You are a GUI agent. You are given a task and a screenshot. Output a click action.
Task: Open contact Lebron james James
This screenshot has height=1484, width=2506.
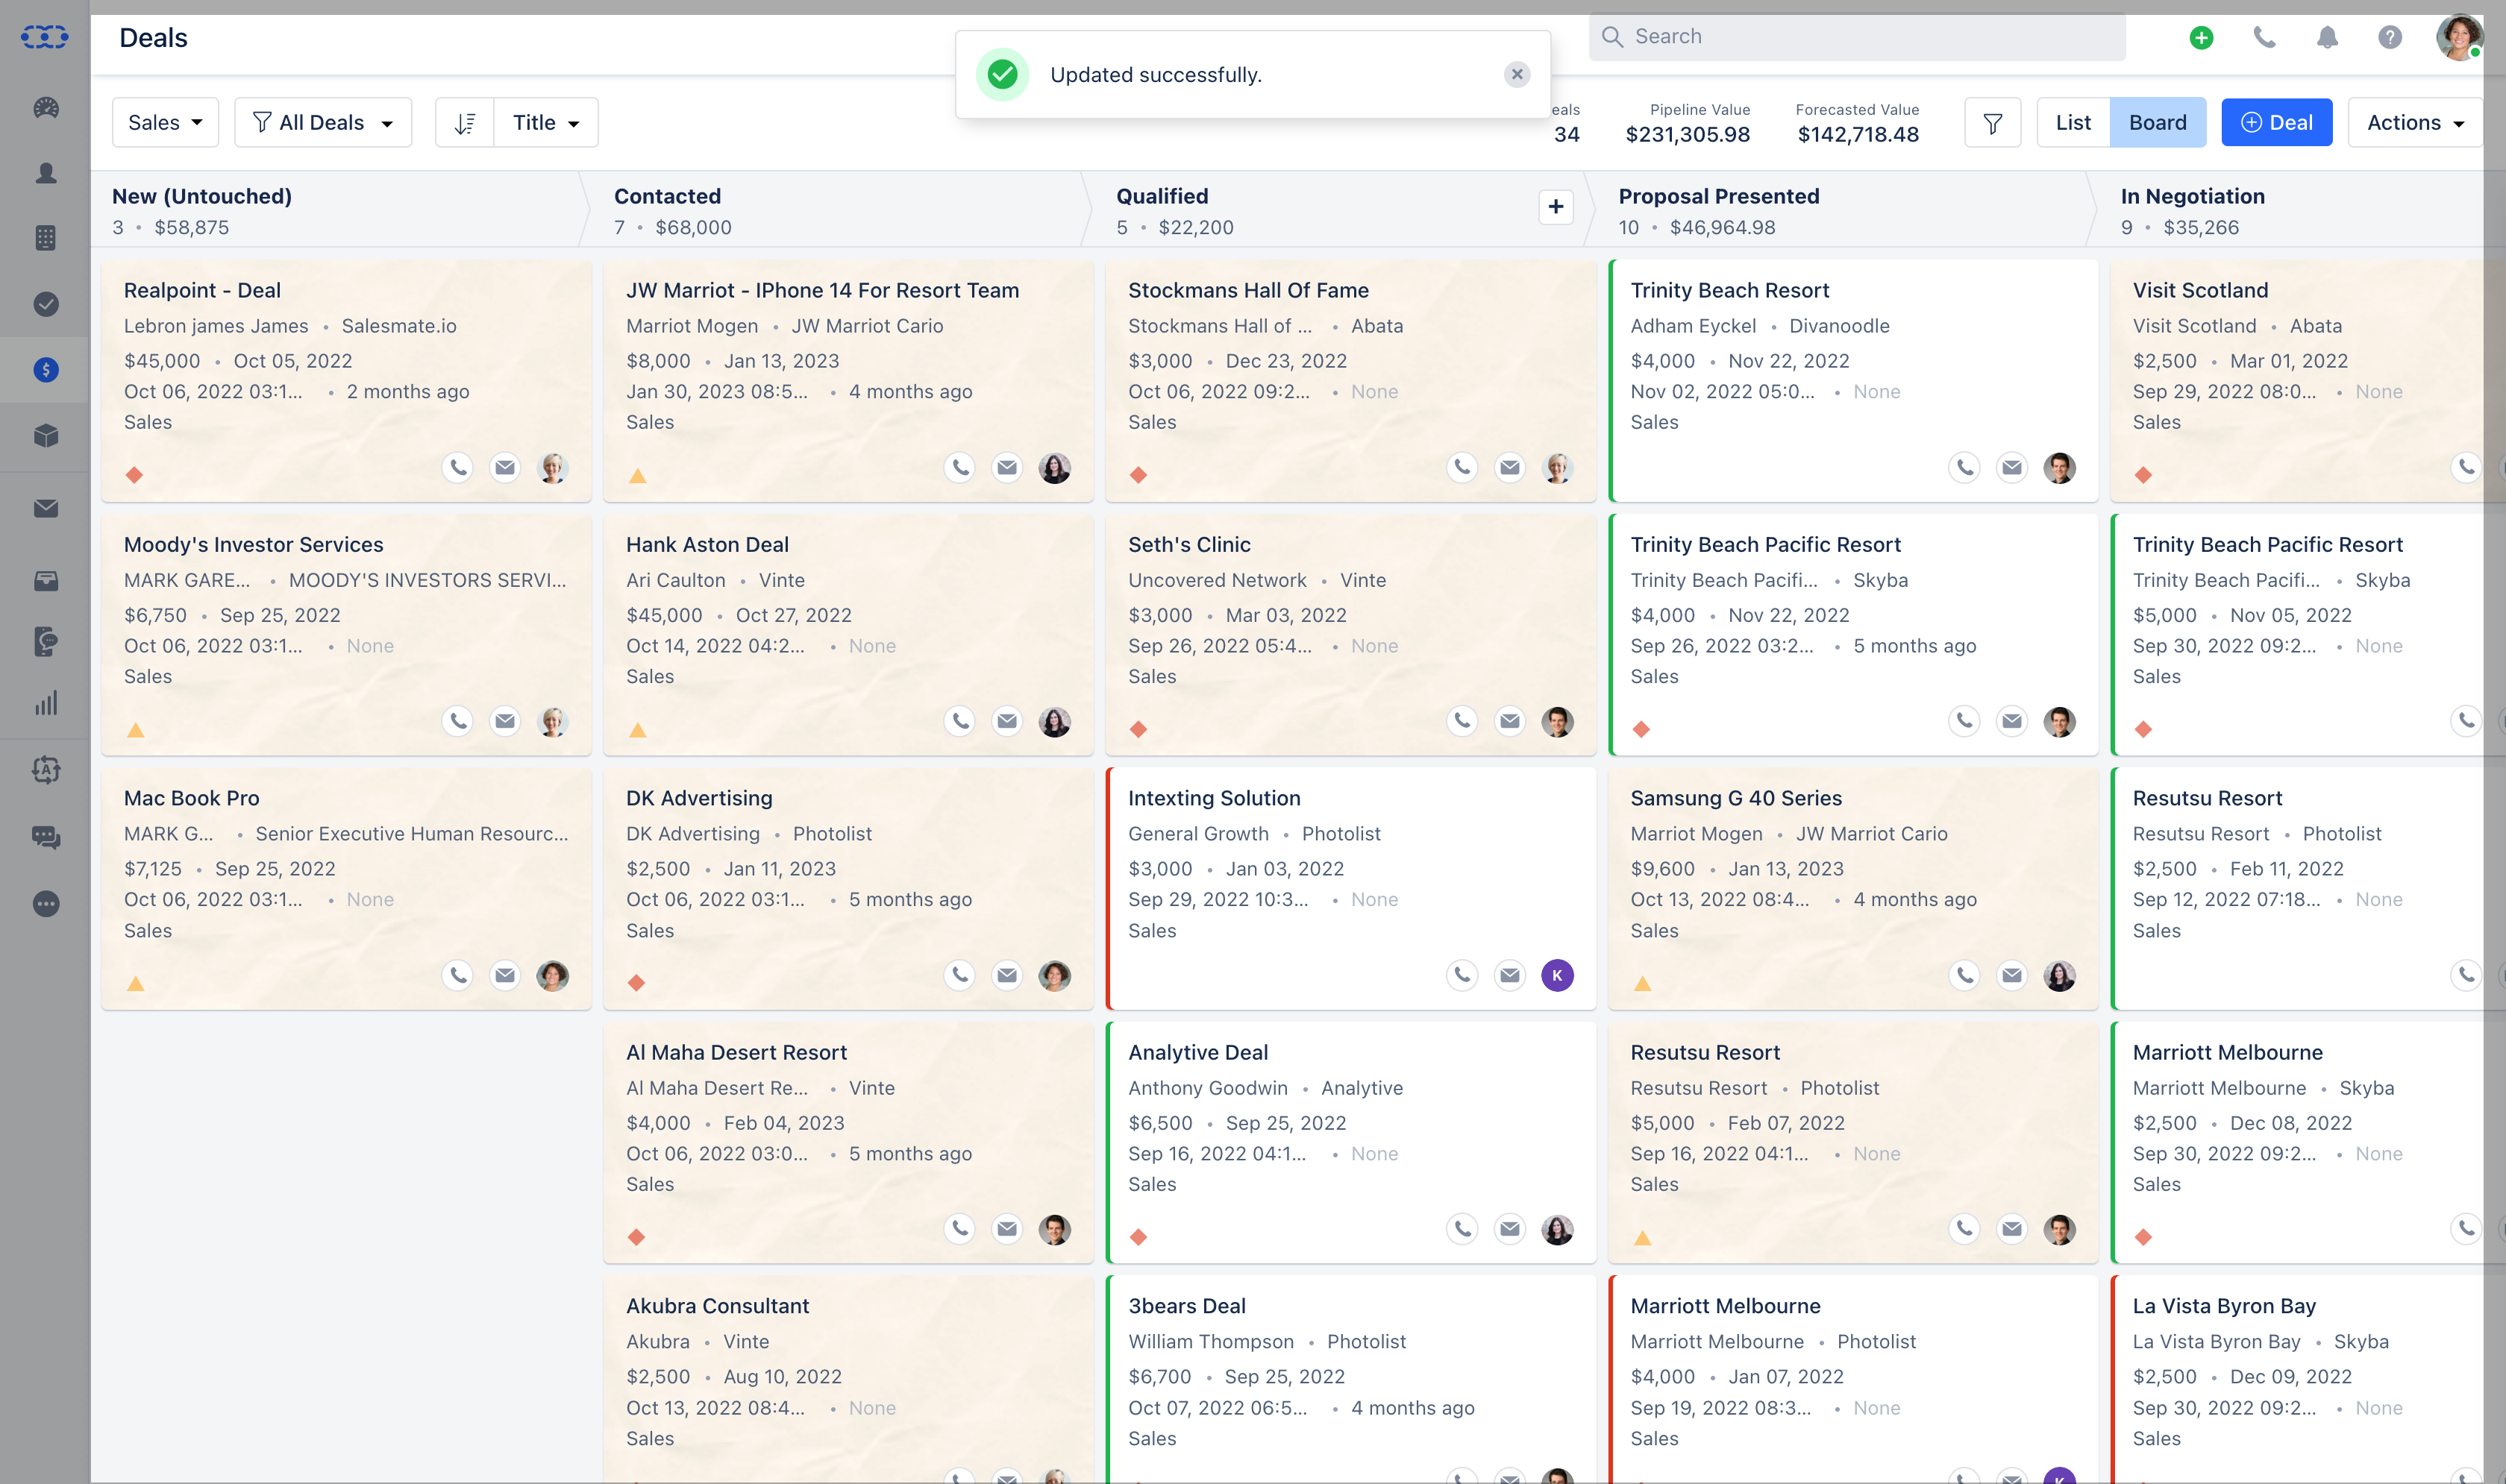(x=216, y=326)
